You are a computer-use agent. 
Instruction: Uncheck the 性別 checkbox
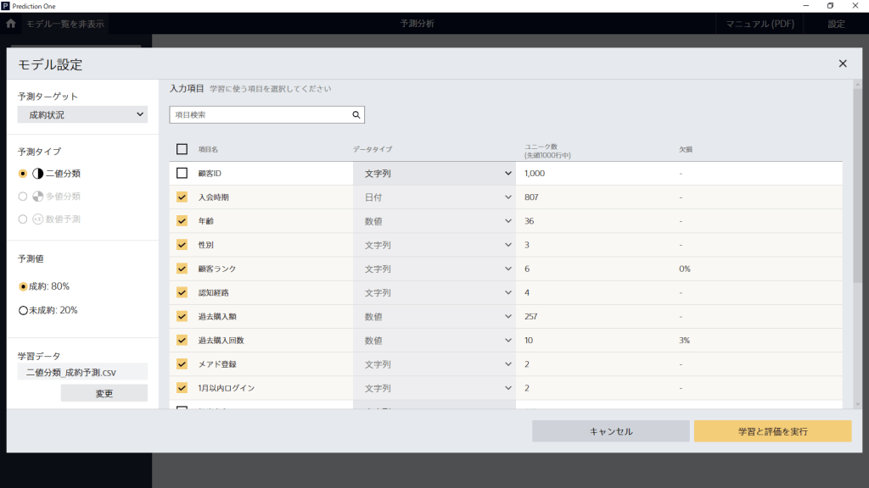coord(182,245)
